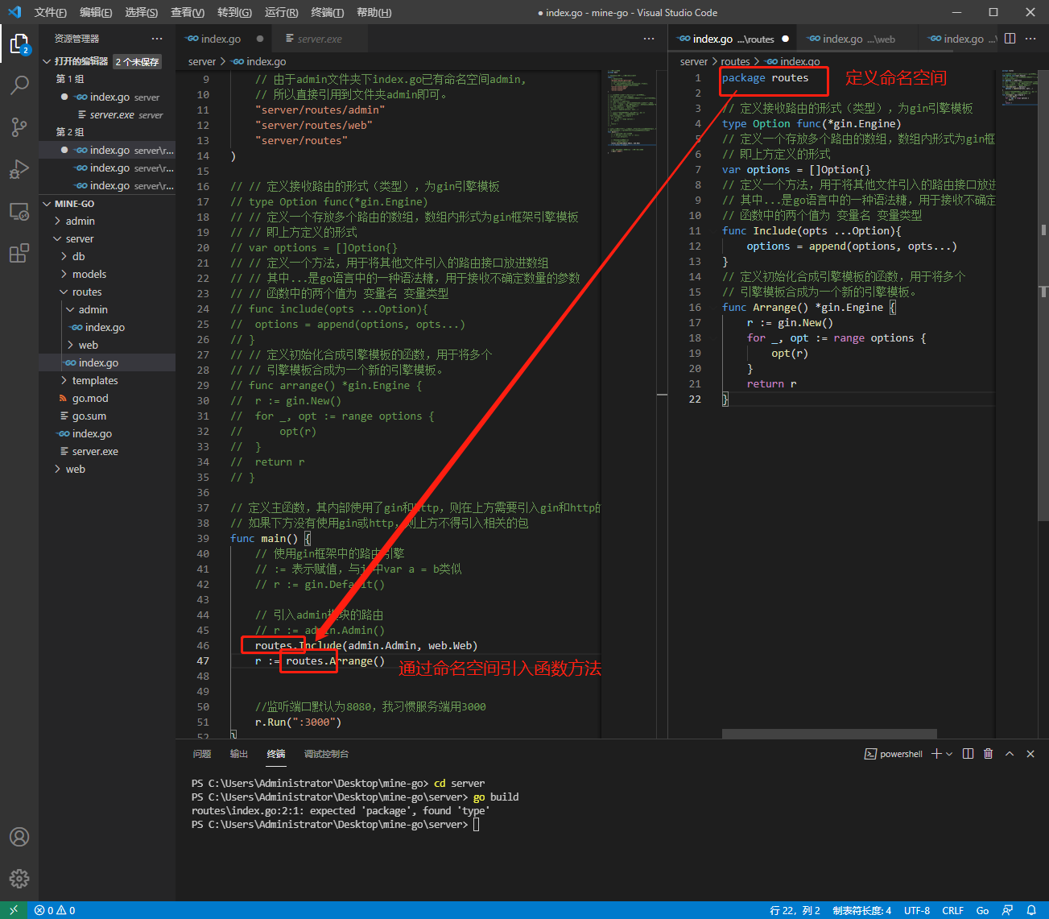Open the 文件(F) menu
The height and width of the screenshot is (919, 1049).
point(51,12)
